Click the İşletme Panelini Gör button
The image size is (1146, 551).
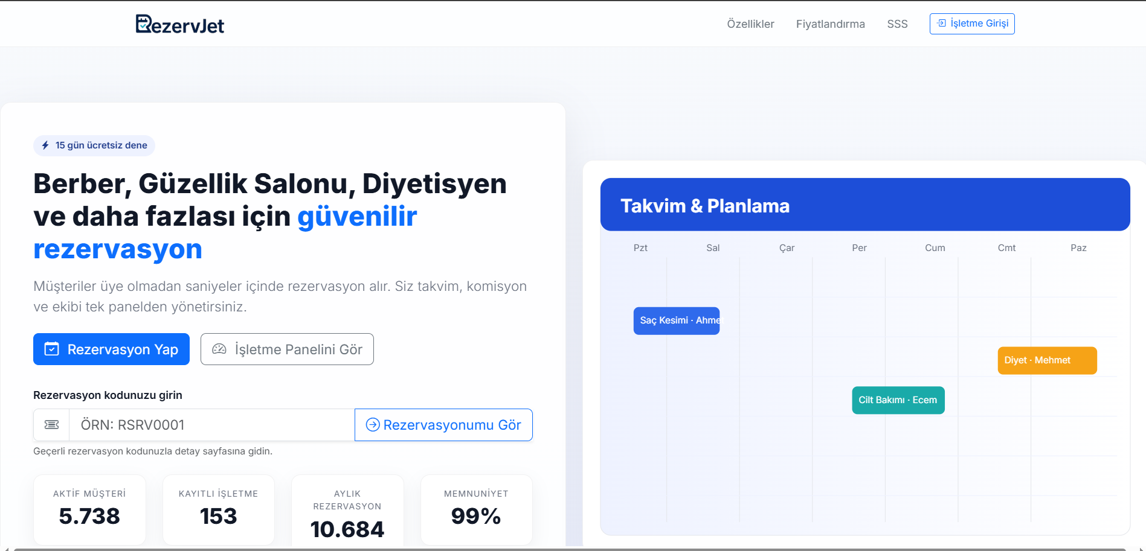[x=287, y=349]
